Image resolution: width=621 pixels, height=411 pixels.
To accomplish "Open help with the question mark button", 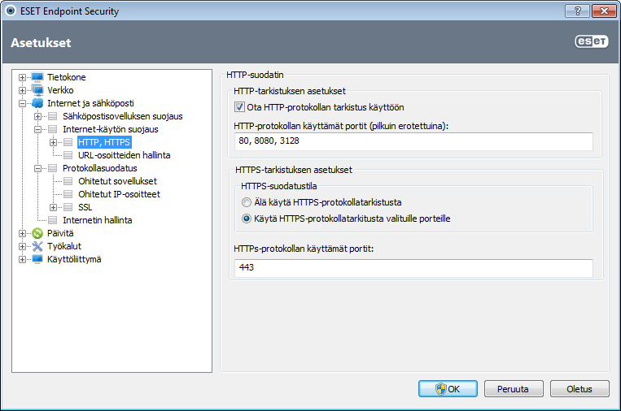I will tap(577, 11).
